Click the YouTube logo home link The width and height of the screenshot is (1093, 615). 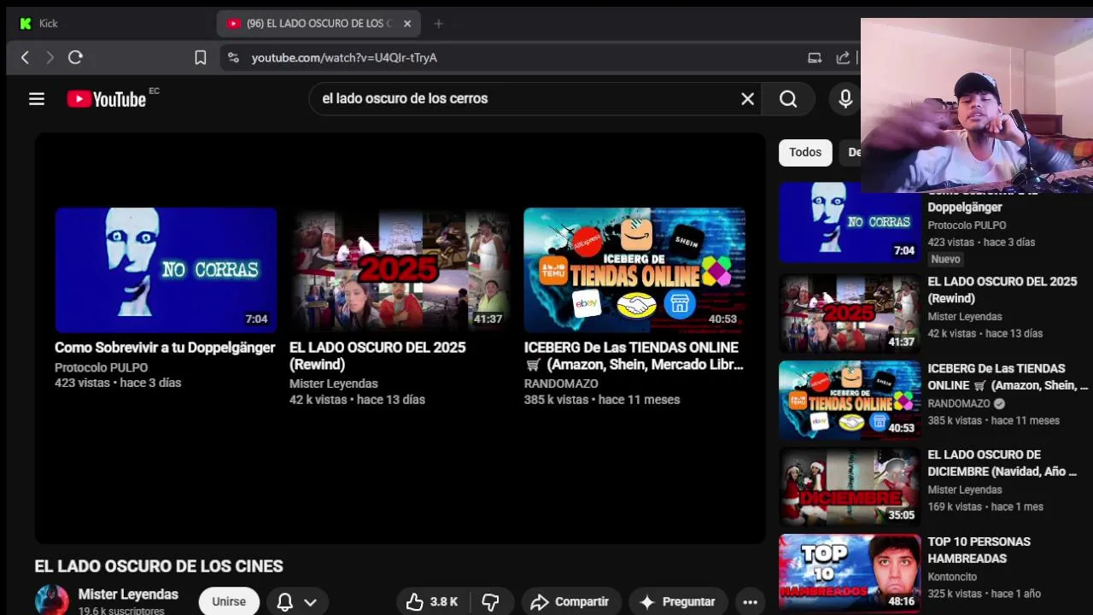coord(107,99)
